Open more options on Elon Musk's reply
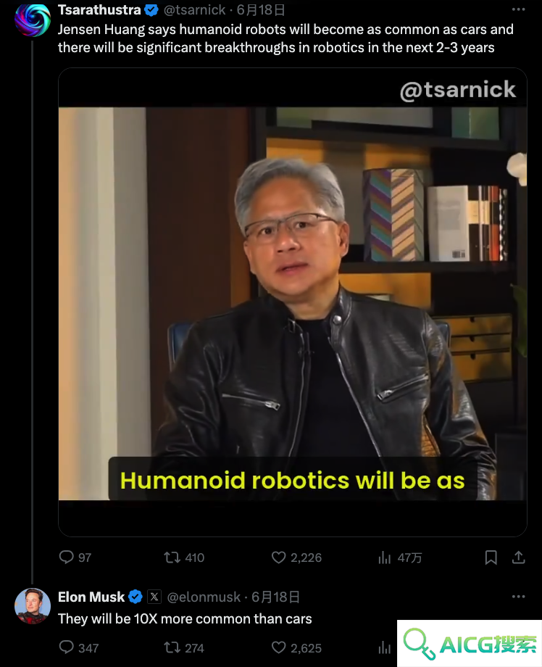The image size is (542, 667). click(518, 597)
